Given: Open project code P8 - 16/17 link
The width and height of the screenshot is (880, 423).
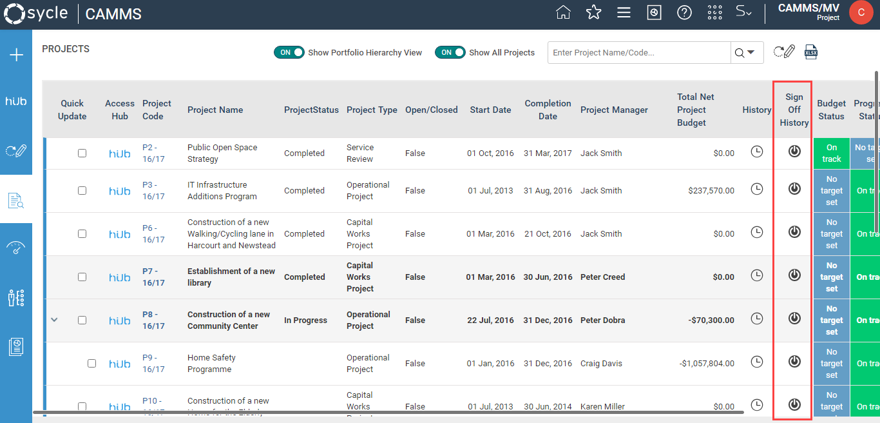Looking at the screenshot, I should pyautogui.click(x=153, y=320).
